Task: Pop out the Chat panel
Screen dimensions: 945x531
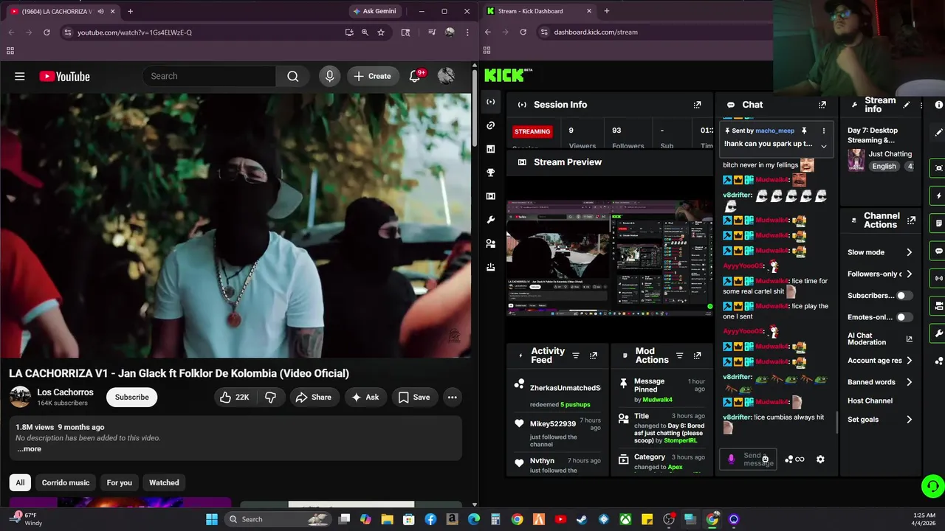Action: 822,105
